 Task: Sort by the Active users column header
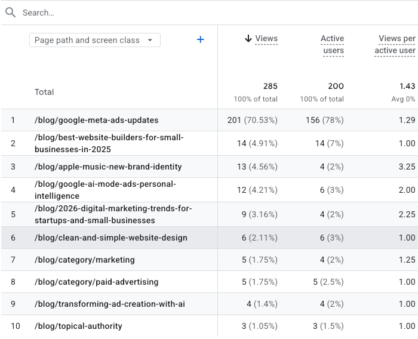[333, 44]
